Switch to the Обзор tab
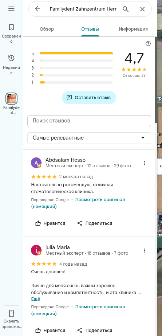 point(47,29)
